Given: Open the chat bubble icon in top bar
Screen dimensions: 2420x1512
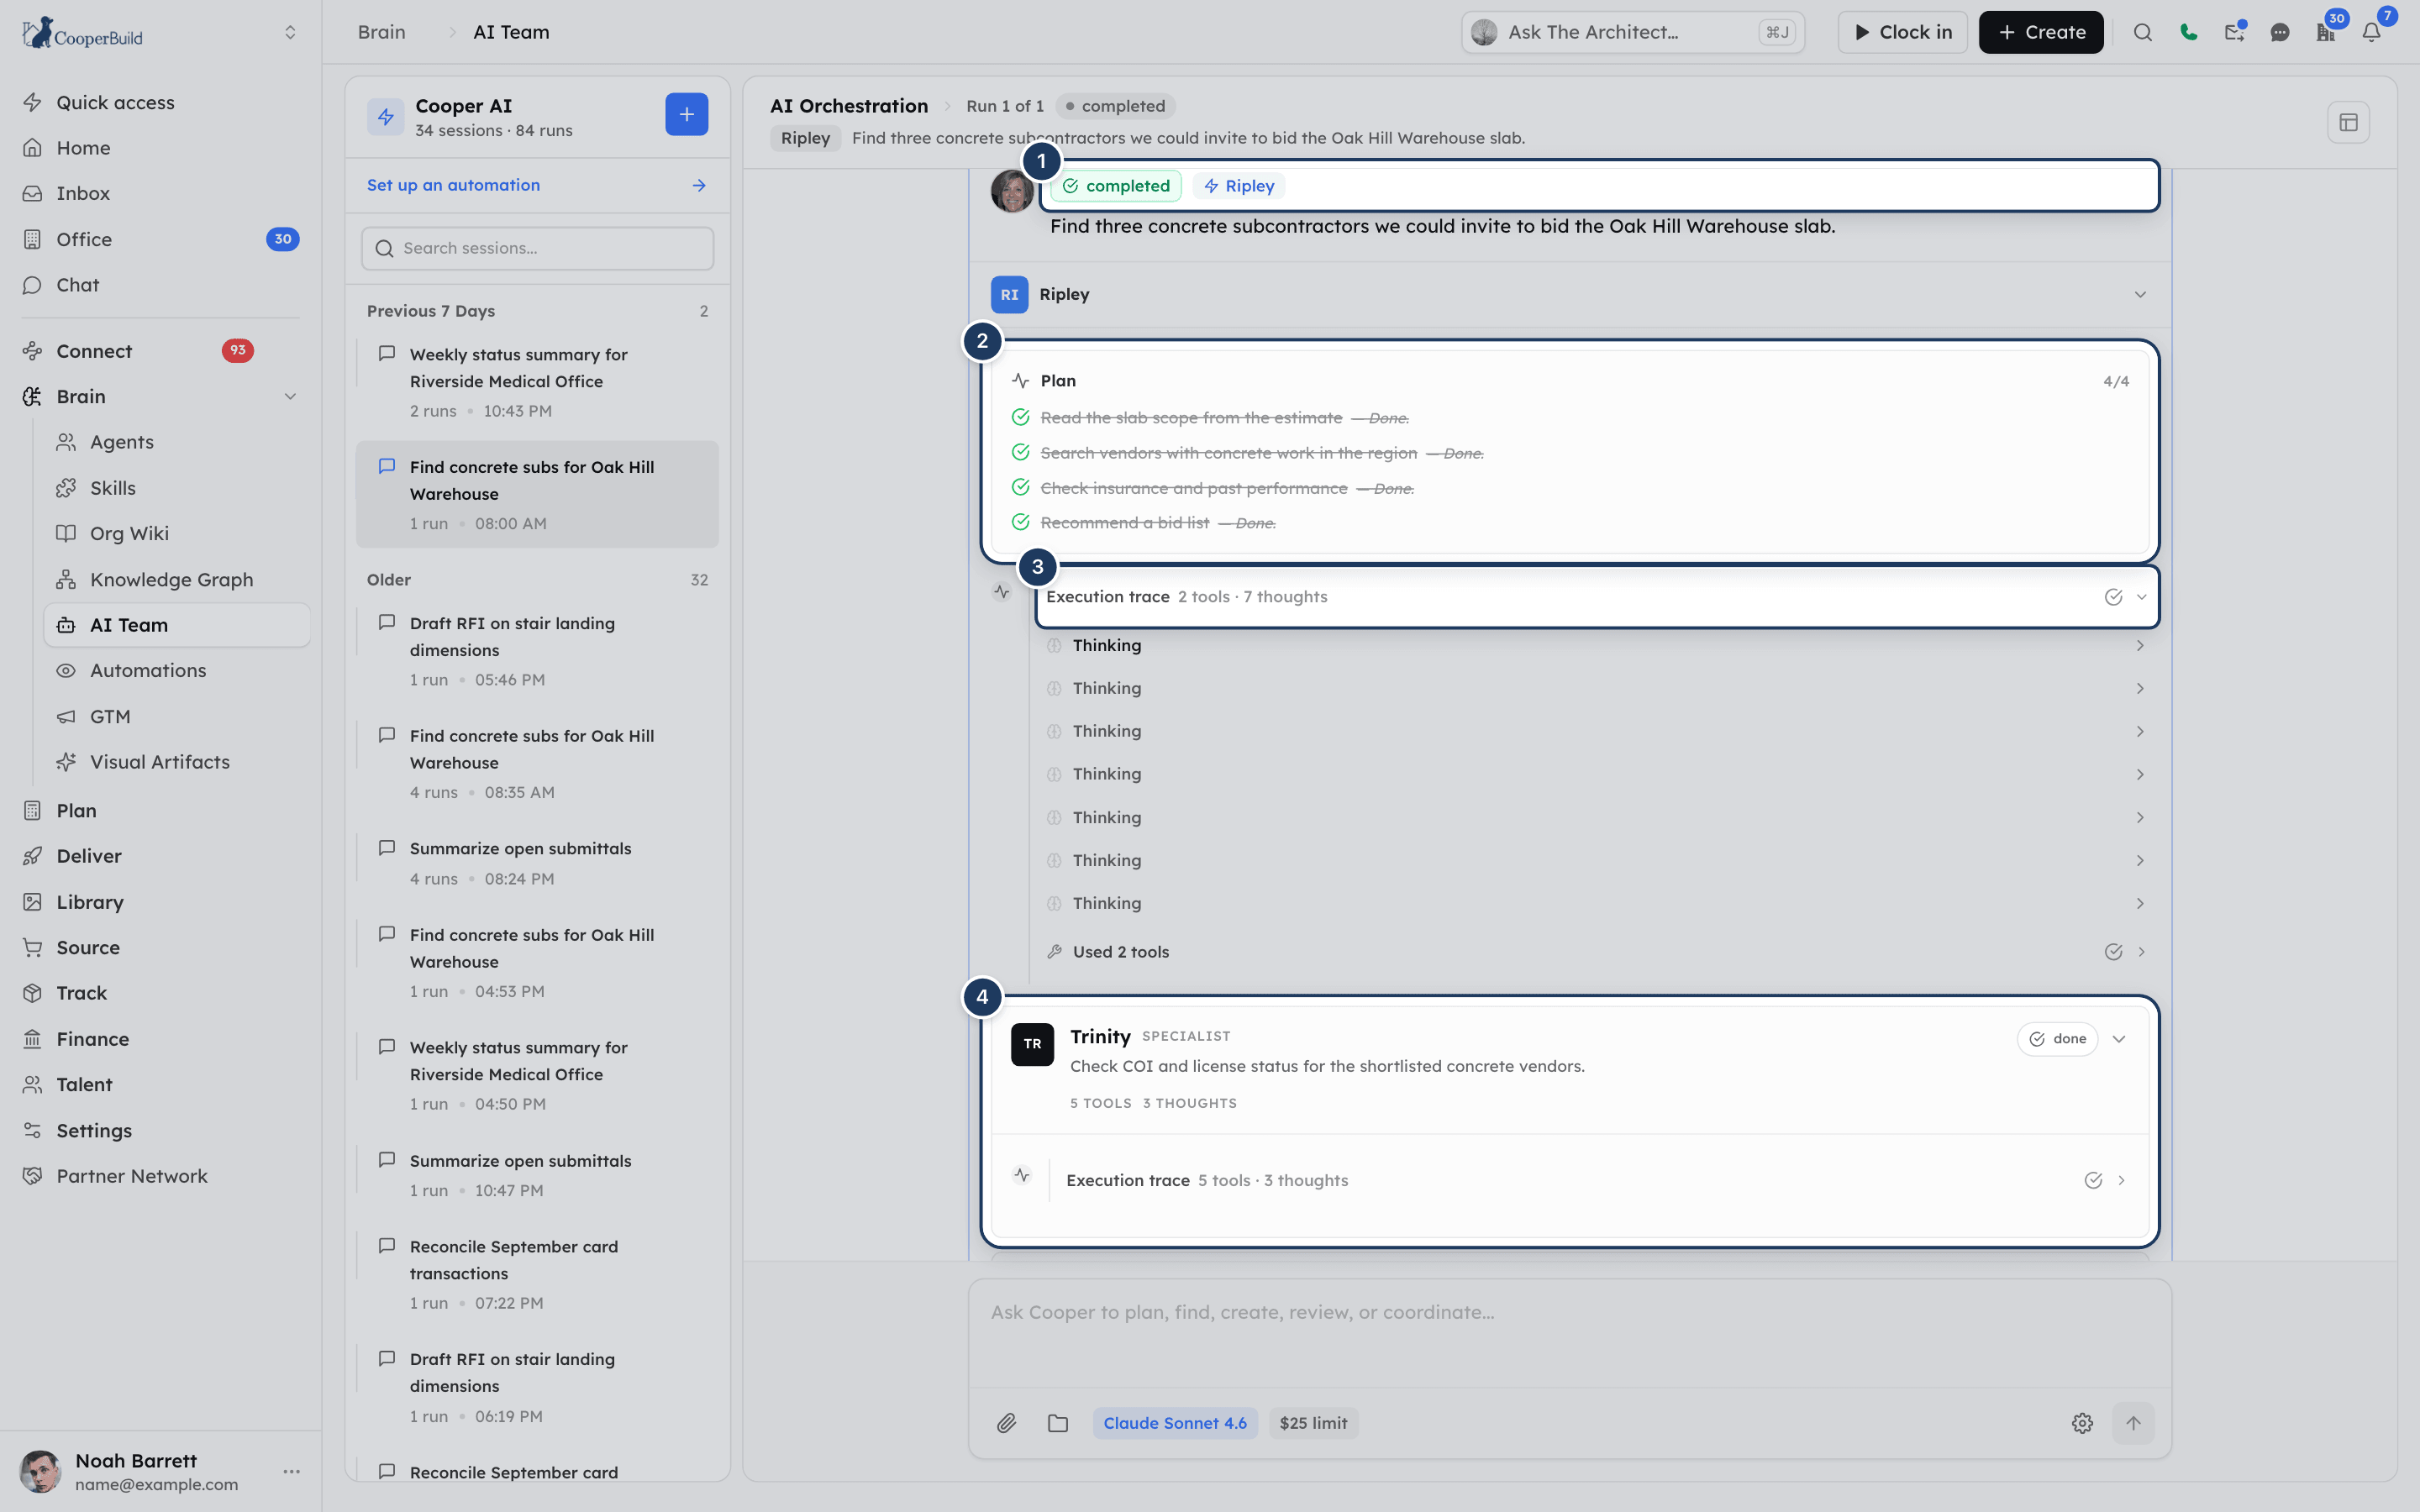Looking at the screenshot, I should coord(2280,32).
